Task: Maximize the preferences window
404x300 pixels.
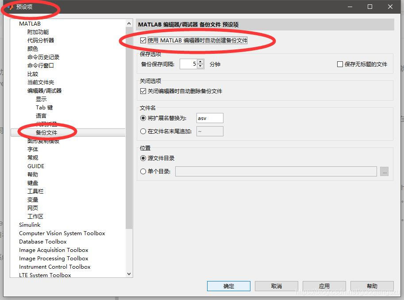Action: [x=370, y=7]
